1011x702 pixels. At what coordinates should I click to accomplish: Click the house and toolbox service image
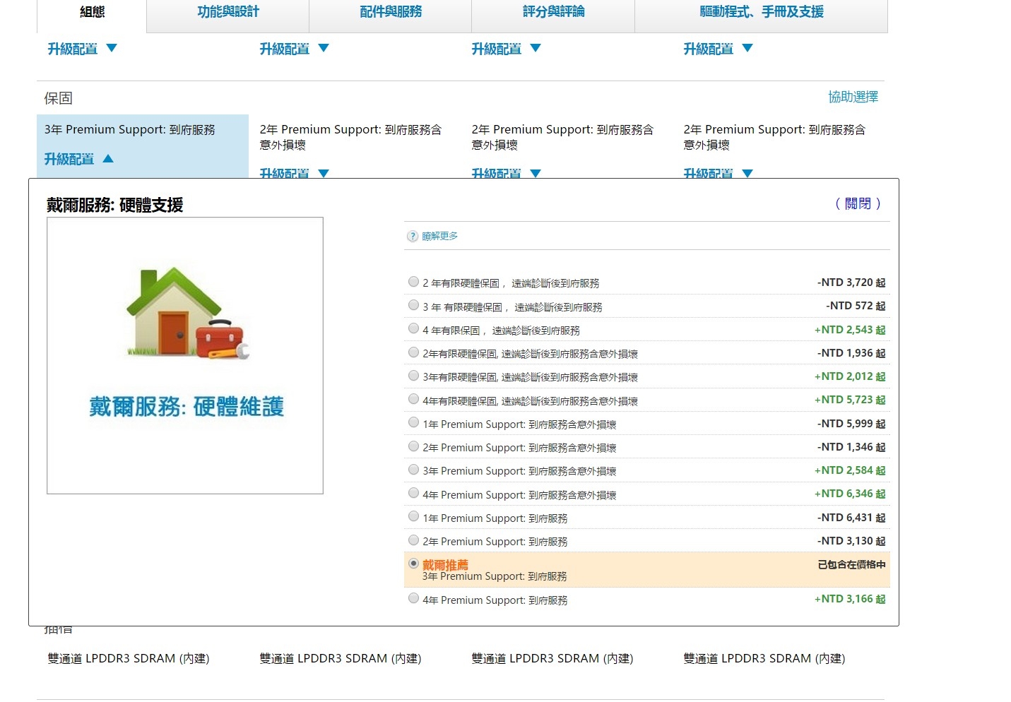pos(185,355)
